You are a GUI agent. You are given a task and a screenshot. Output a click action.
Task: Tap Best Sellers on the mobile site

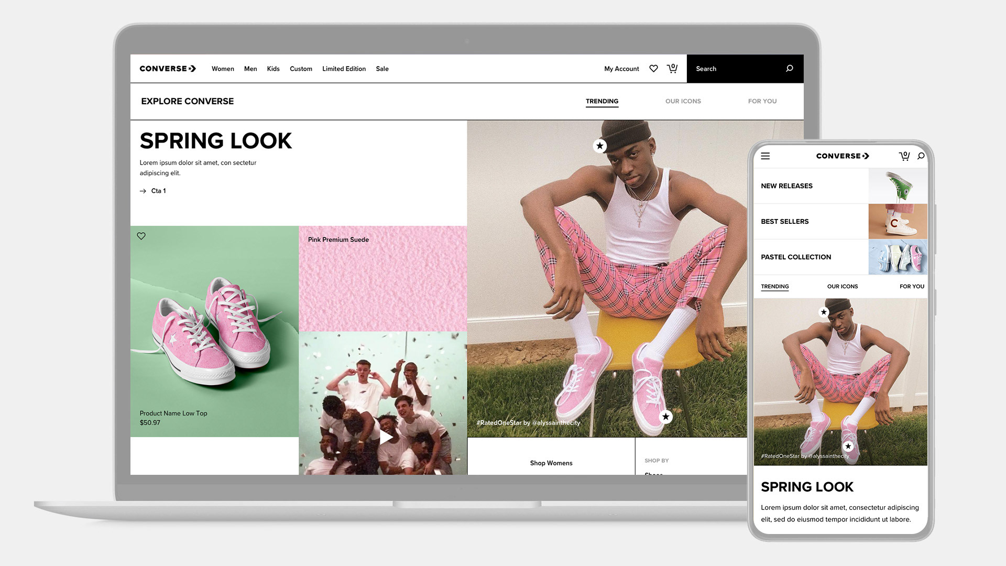coord(784,222)
